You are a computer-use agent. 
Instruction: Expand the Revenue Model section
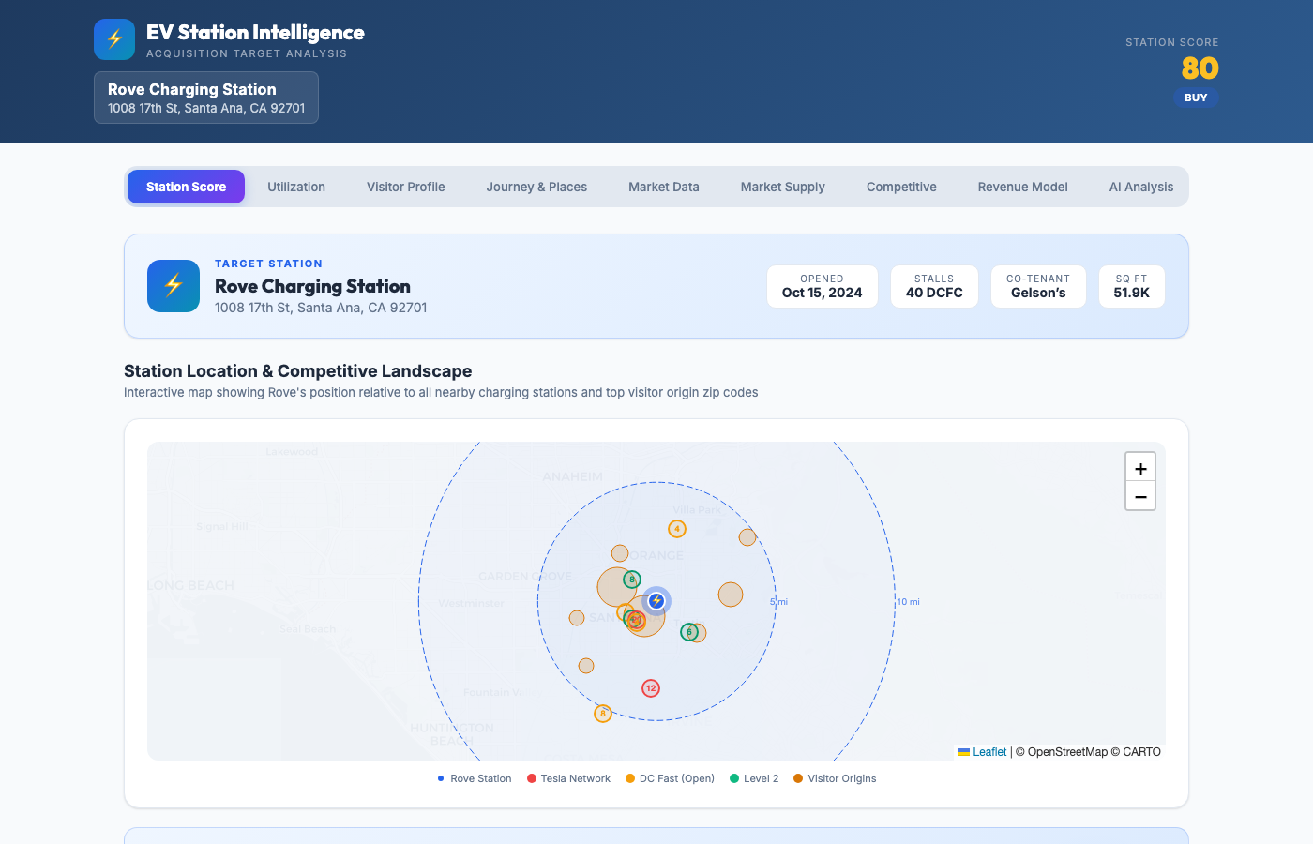[1022, 187]
